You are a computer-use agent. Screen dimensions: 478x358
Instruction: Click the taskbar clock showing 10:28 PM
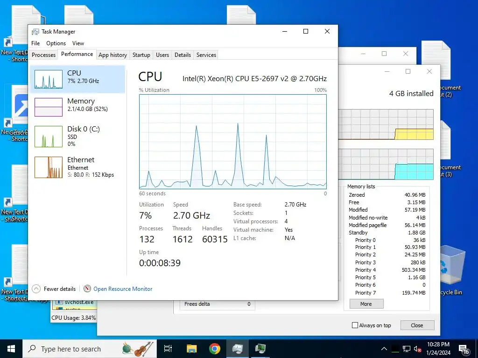point(438,349)
